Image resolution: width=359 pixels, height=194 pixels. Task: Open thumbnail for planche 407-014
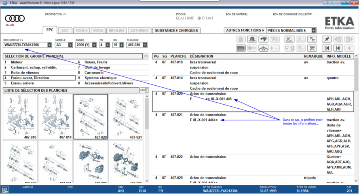[x=55, y=117]
